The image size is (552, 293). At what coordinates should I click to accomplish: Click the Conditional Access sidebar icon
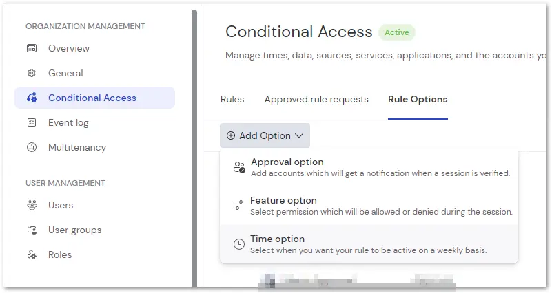(32, 98)
